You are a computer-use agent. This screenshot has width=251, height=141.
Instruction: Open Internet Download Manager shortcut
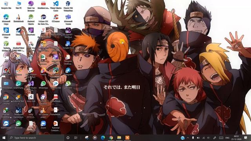click(6, 113)
